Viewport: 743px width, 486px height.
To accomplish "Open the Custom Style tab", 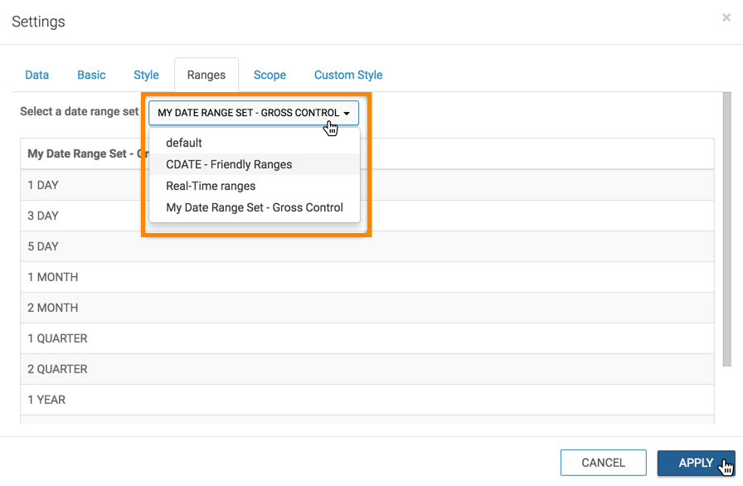I will [347, 75].
